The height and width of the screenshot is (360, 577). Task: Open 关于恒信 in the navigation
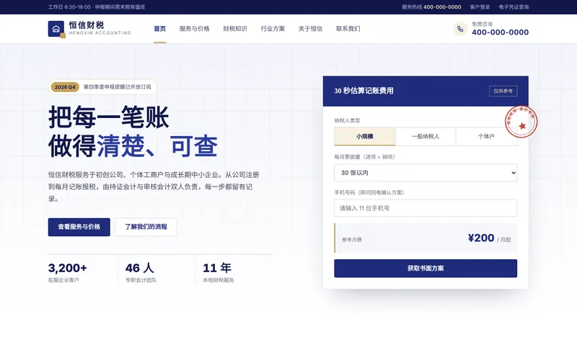coord(310,29)
